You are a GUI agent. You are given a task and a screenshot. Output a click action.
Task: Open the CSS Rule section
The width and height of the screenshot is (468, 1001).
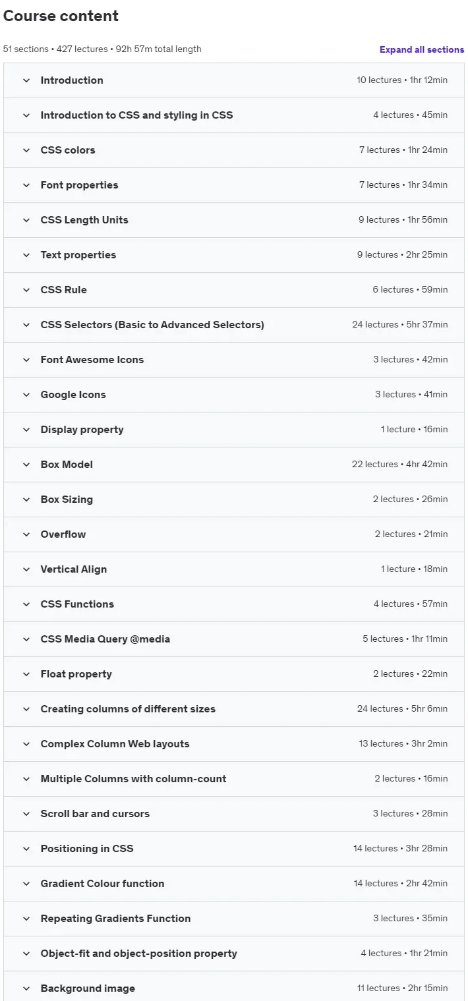pyautogui.click(x=234, y=290)
